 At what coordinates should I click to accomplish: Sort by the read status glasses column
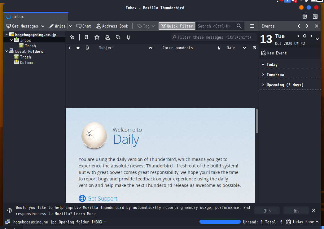151,48
